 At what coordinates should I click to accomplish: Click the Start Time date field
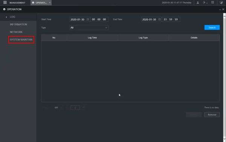pyautogui.click(x=77, y=20)
